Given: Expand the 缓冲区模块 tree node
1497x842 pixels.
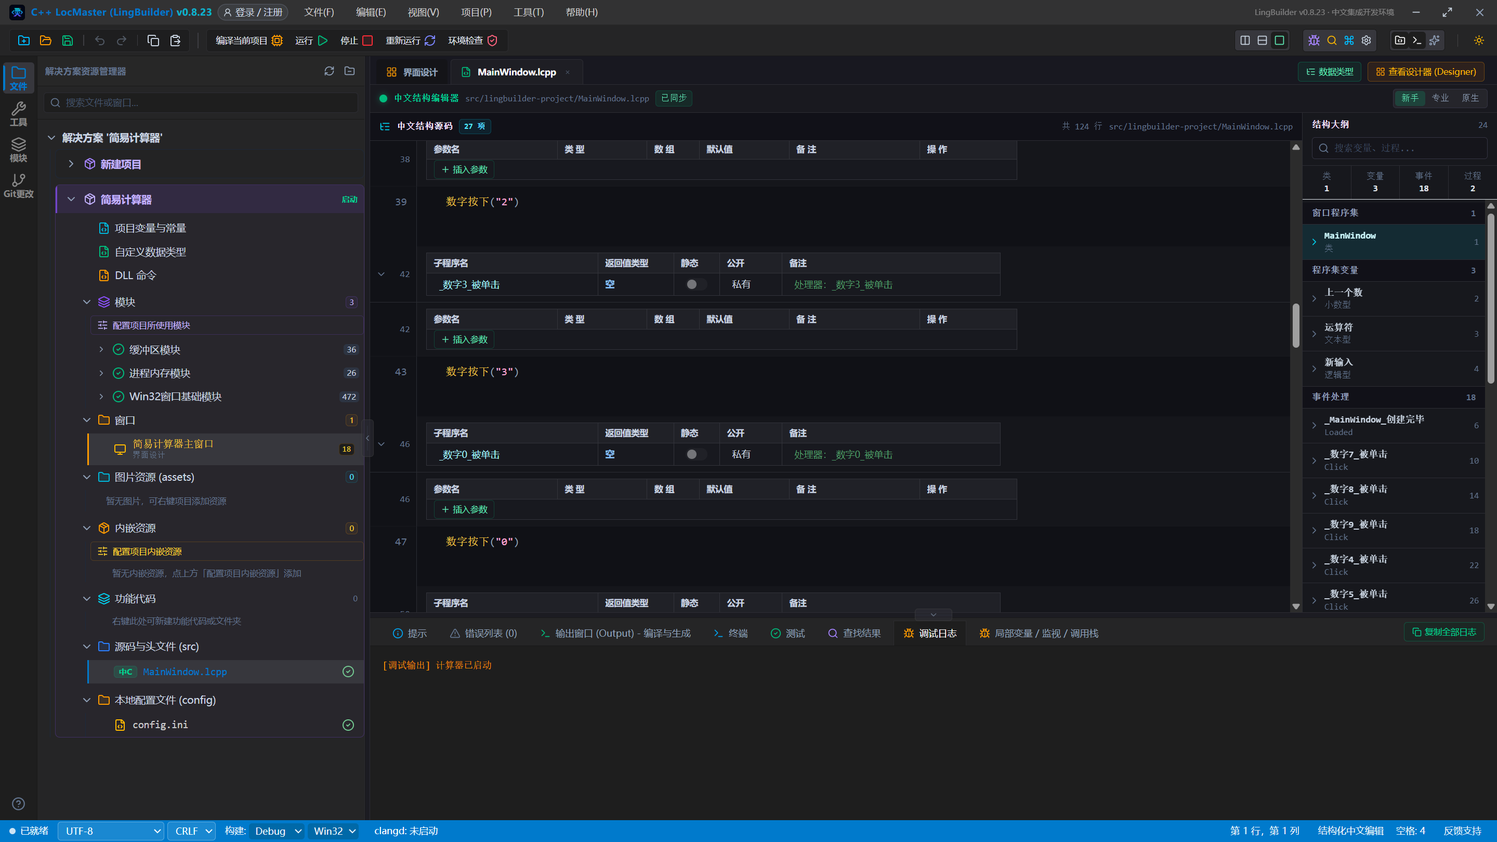Looking at the screenshot, I should click(101, 349).
